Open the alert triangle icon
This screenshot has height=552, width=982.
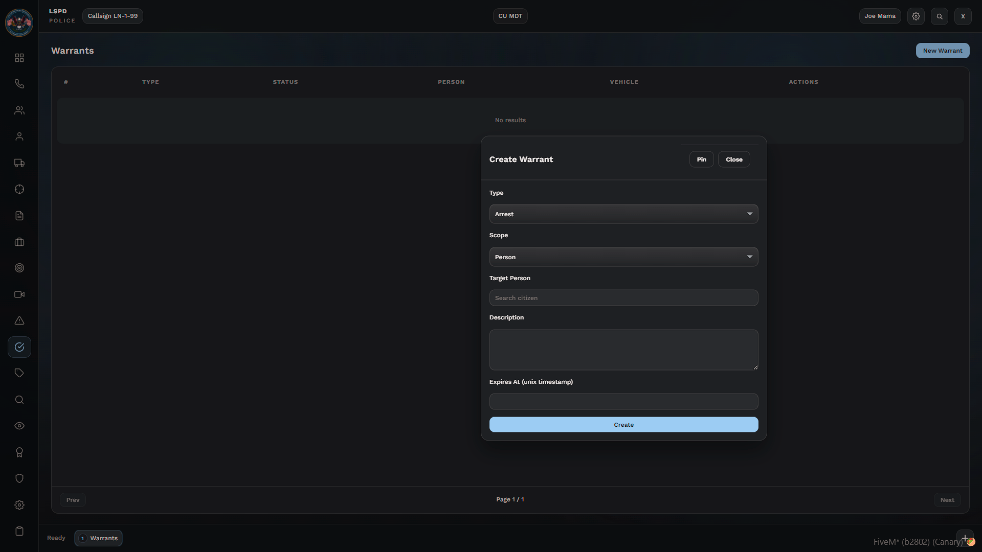click(x=19, y=320)
